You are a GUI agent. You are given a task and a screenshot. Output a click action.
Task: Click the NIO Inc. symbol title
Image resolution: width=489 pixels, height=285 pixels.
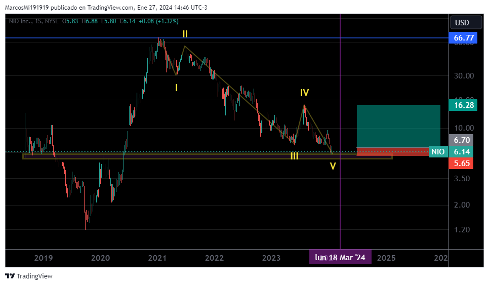pyautogui.click(x=20, y=21)
